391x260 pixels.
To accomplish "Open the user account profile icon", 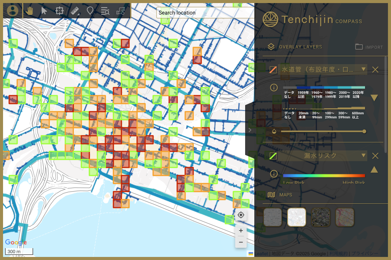I will coord(13,11).
